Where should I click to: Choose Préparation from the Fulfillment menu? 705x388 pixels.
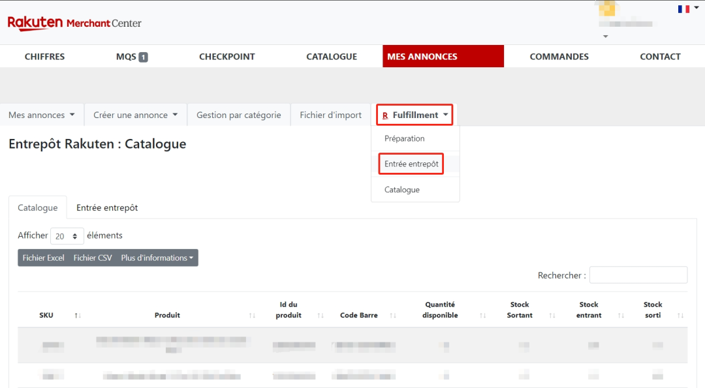point(404,138)
